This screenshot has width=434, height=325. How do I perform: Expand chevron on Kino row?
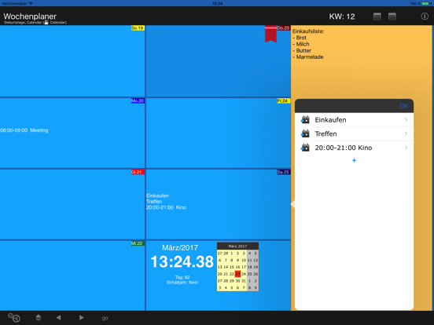(x=406, y=148)
